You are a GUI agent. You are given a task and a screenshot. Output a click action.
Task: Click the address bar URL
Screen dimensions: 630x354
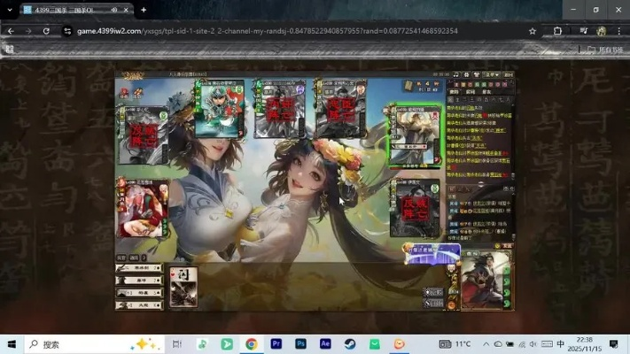(268, 31)
